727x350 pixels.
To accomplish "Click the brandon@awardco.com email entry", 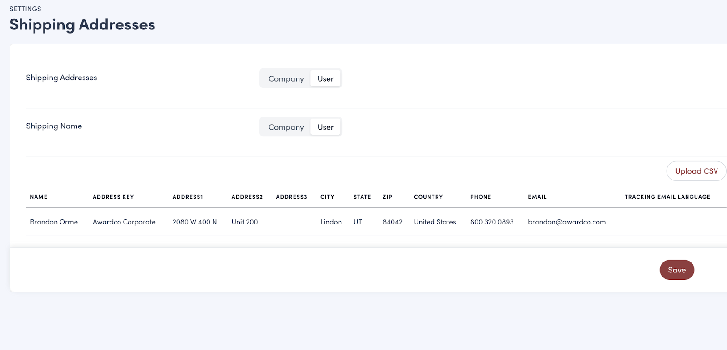I will click(x=567, y=222).
